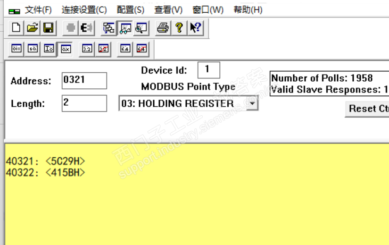The width and height of the screenshot is (389, 245).
Task: Select the 03: HOLDING REGISTER combo box text
Action: [x=177, y=103]
